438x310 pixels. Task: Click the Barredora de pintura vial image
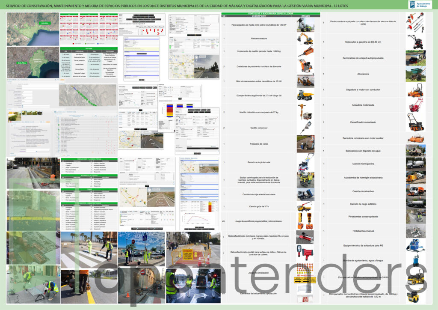tap(305, 162)
